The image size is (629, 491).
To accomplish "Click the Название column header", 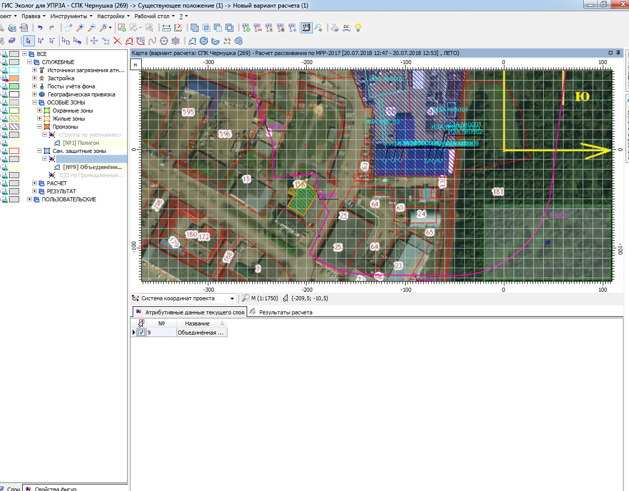I will click(197, 323).
